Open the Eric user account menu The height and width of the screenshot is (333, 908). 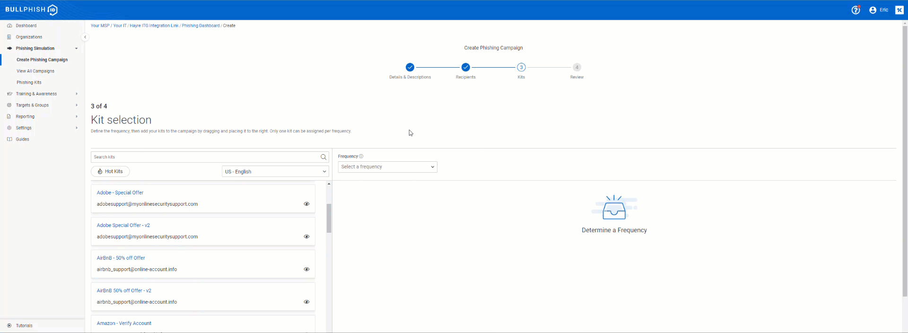coord(879,10)
